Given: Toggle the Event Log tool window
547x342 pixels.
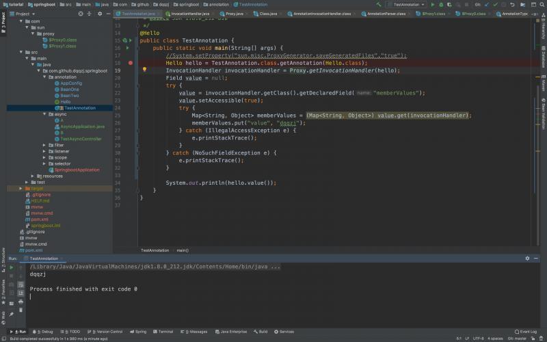Looking at the screenshot, I should coord(527,332).
